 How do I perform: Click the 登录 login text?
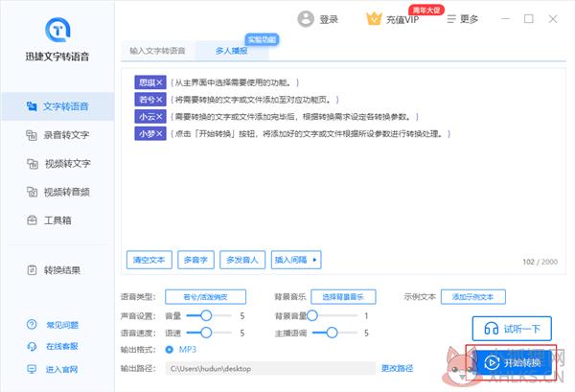coord(328,19)
